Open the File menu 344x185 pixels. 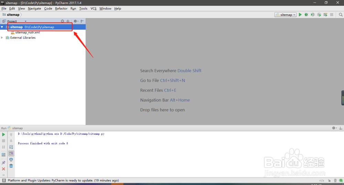pos(4,9)
